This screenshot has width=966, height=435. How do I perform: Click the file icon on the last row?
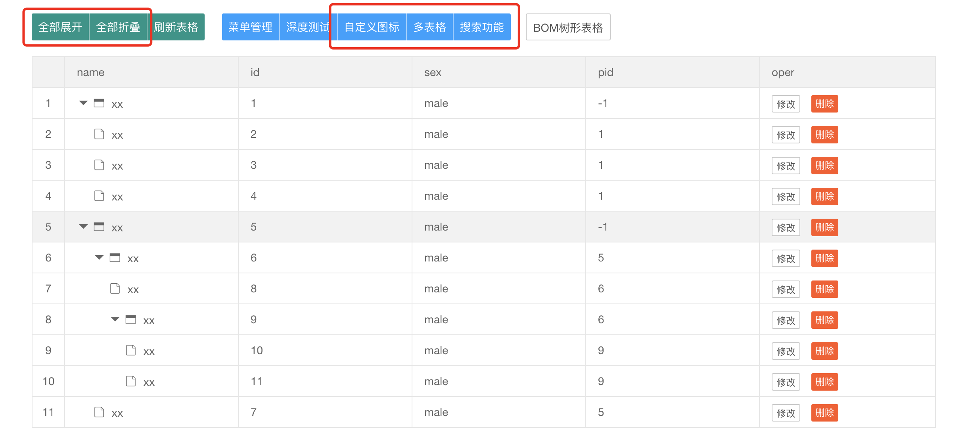[100, 412]
